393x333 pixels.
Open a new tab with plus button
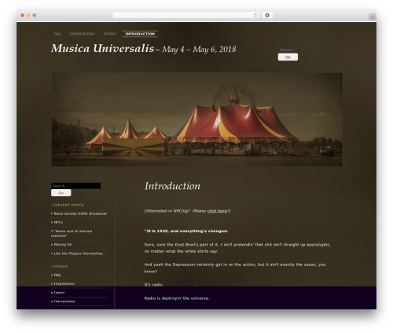point(373,17)
